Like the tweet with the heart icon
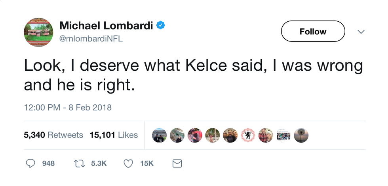Viewport: 388px width, 186px height. pos(128,163)
